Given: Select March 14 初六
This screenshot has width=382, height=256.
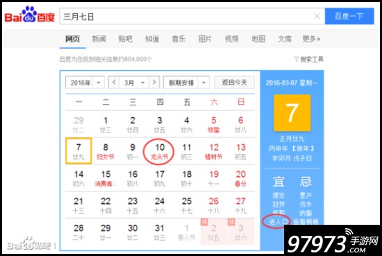Looking at the screenshot, I should pyautogui.click(x=78, y=178).
